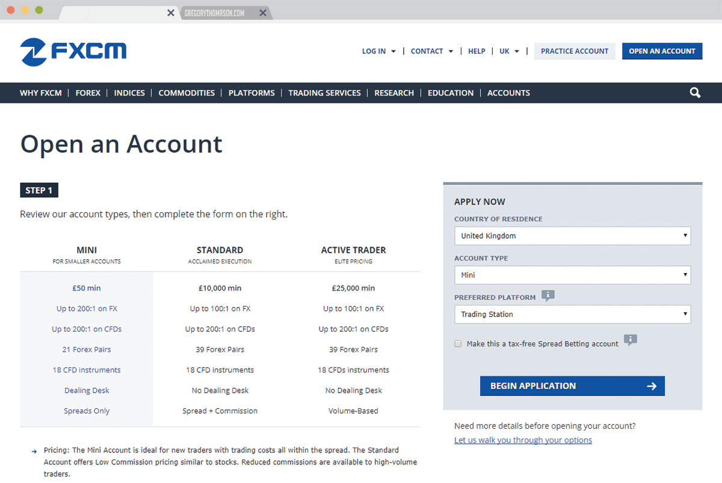Open the Commodities menu

(x=187, y=93)
